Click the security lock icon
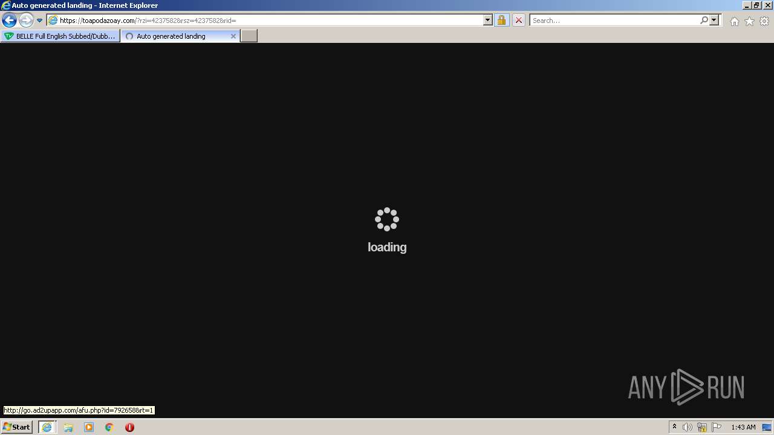The image size is (774, 435). point(501,20)
